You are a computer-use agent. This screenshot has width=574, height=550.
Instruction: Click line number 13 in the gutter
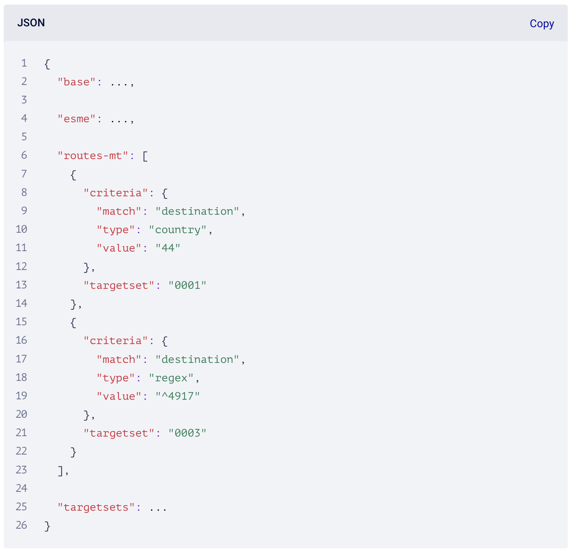pyautogui.click(x=21, y=285)
